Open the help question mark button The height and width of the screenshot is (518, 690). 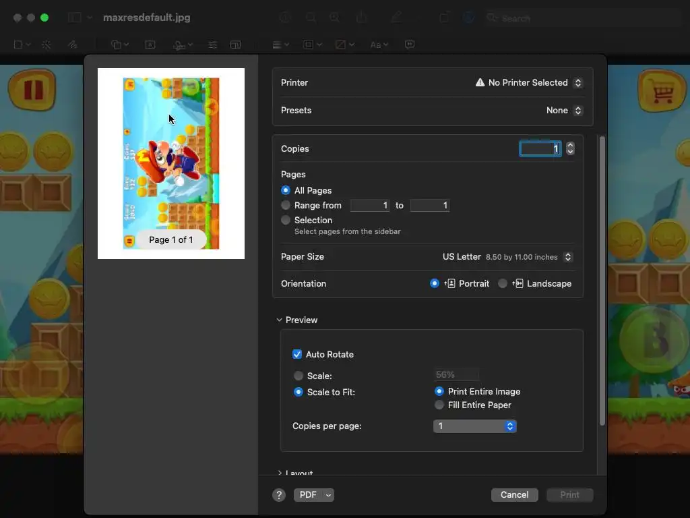279,495
